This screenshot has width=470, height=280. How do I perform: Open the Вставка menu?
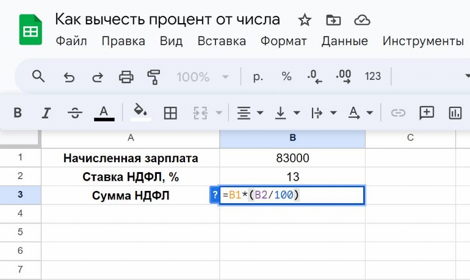[222, 41]
